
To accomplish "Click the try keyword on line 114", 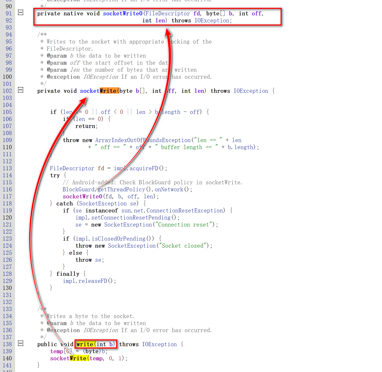I will tap(55, 175).
